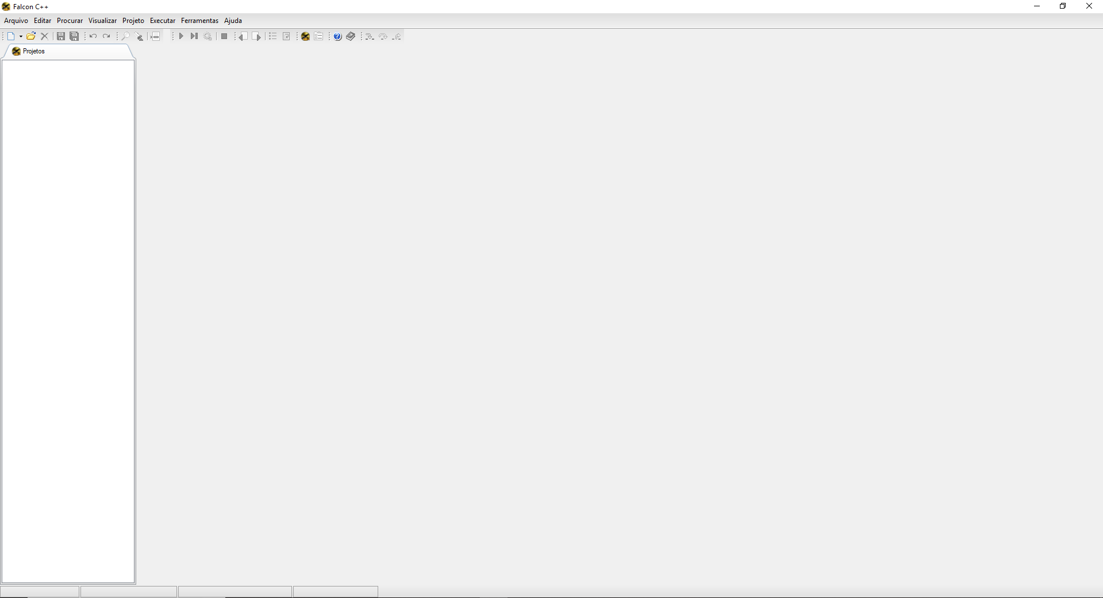
Task: Click the debug step-out icon
Action: pos(397,36)
